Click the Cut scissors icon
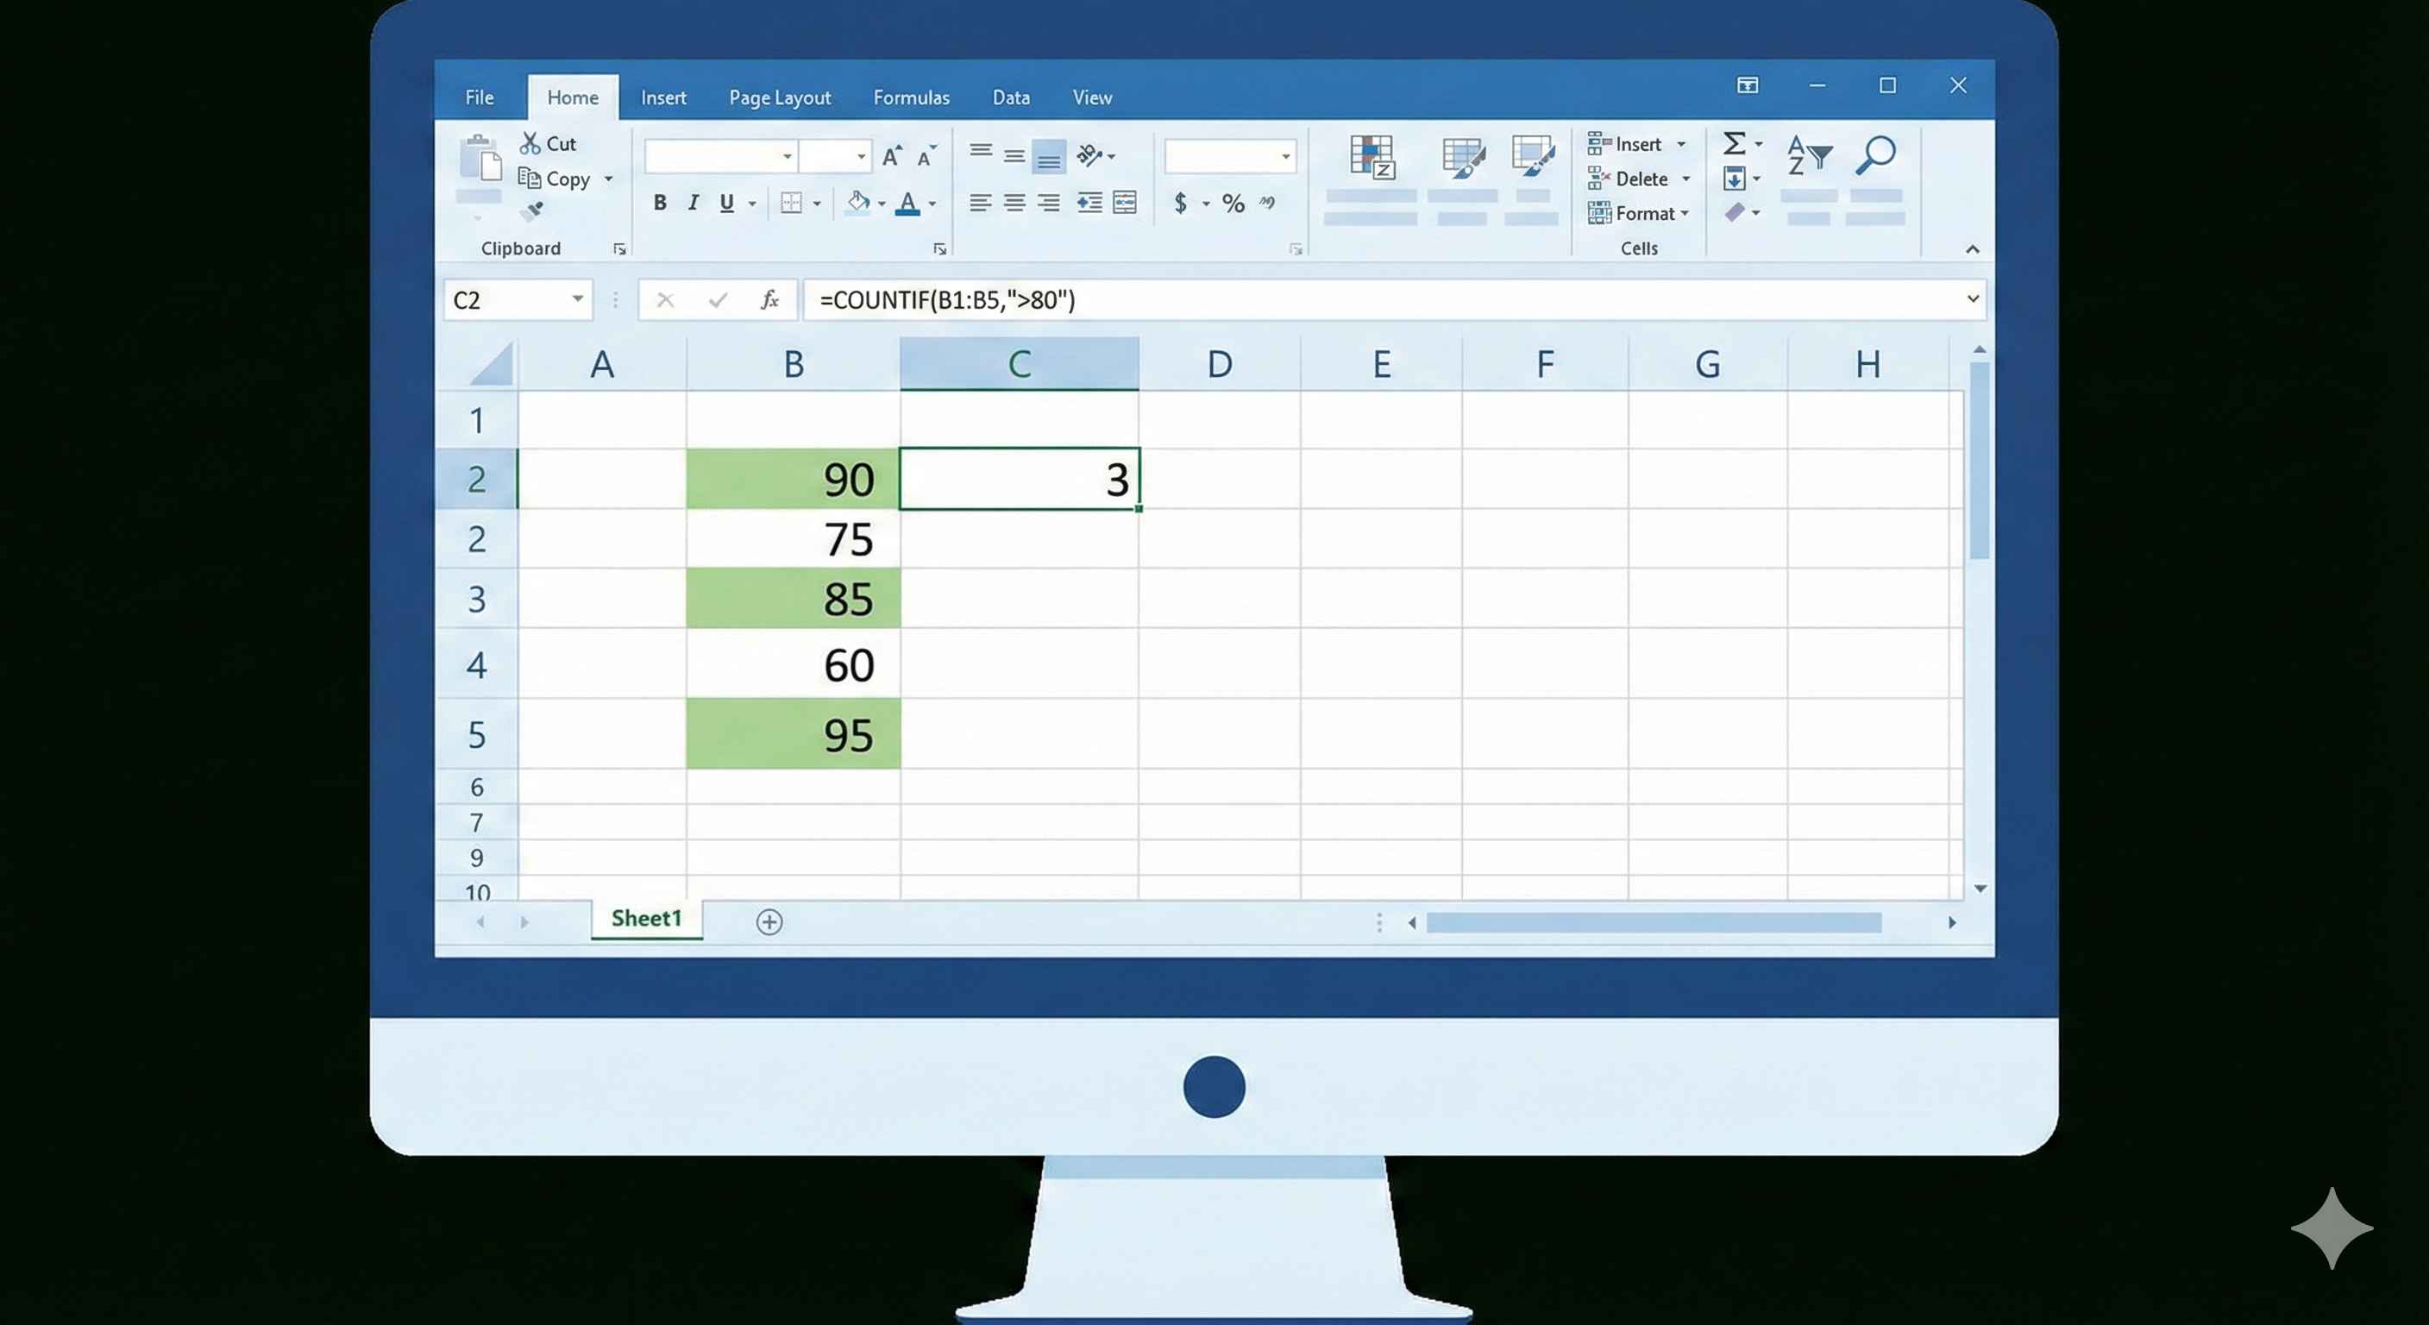2429x1325 pixels. click(x=530, y=143)
